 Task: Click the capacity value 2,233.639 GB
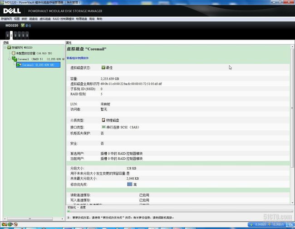[110, 79]
